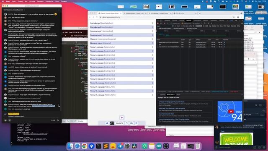This screenshot has width=268, height=151.
Task: Open Telegram from the Dock
Action: [120, 146]
